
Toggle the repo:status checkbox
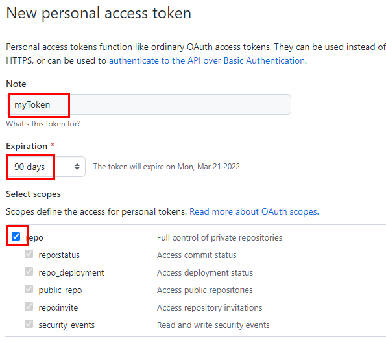tap(29, 254)
